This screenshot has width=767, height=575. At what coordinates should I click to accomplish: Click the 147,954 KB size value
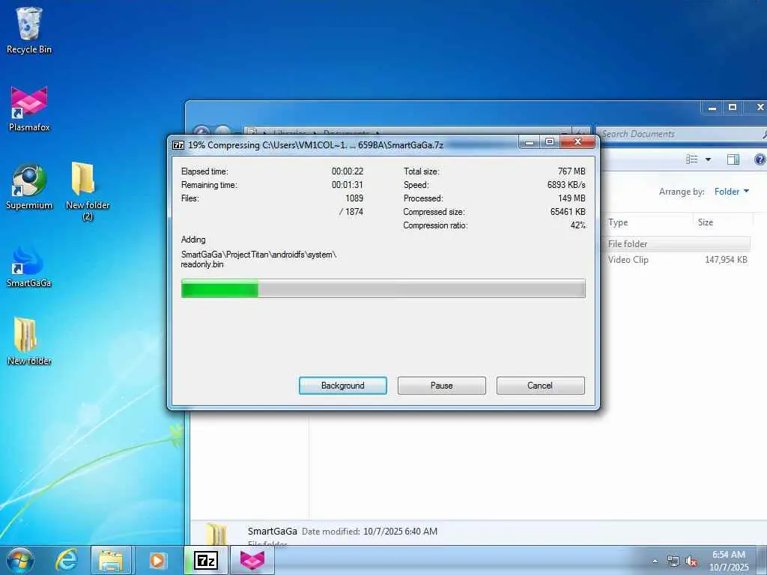point(726,260)
